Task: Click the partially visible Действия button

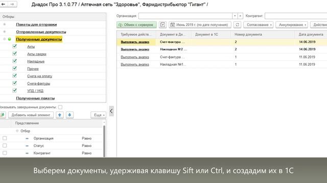Action: tap(319, 25)
